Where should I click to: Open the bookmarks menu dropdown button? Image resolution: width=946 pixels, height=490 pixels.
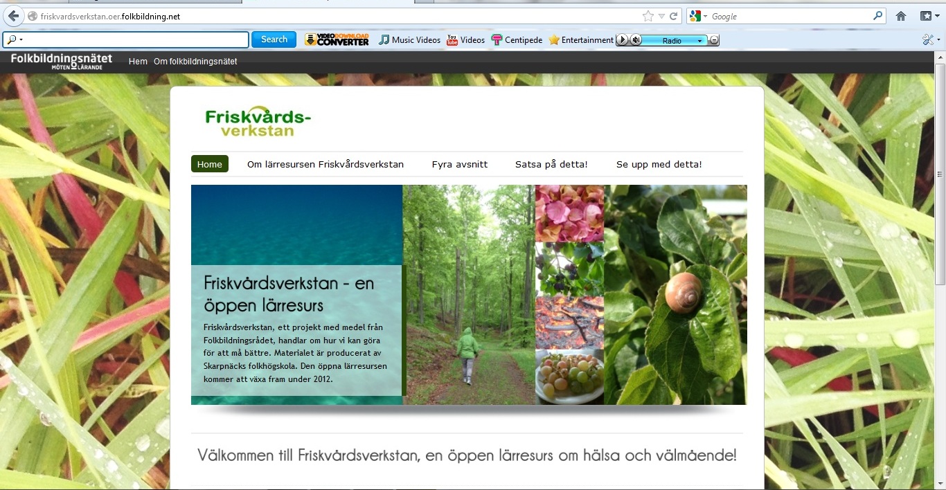[x=930, y=16]
